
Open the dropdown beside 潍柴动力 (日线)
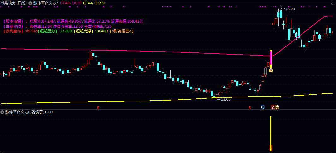click(x=30, y=3)
